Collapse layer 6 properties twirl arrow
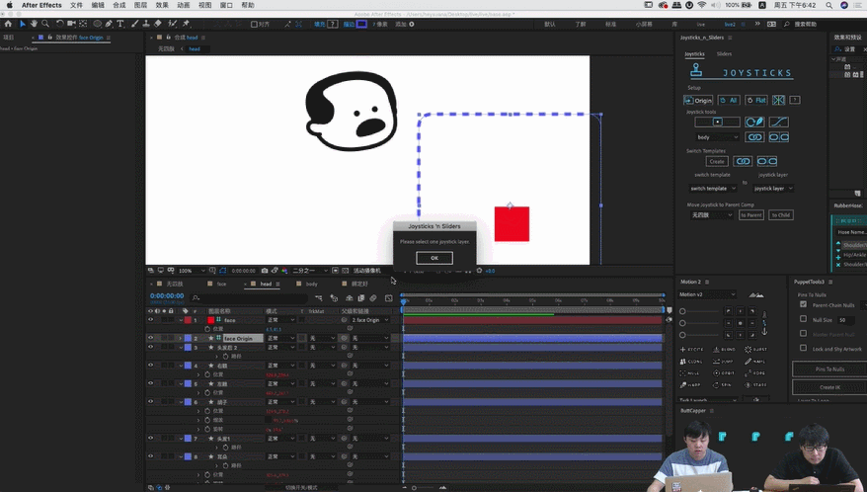Viewport: 867px width, 492px height. tap(181, 402)
